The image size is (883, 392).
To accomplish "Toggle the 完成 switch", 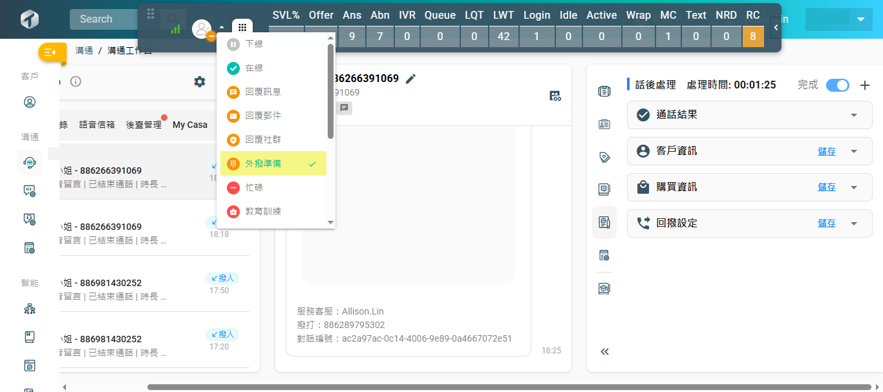I will 838,85.
